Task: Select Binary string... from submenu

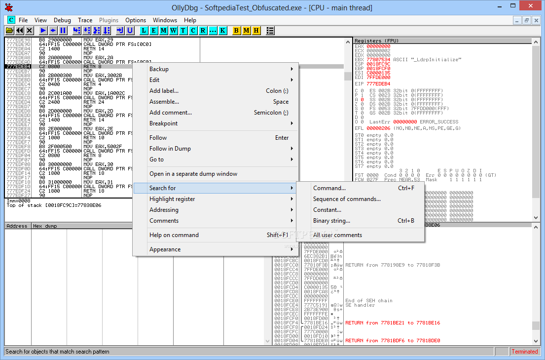Action: click(331, 221)
